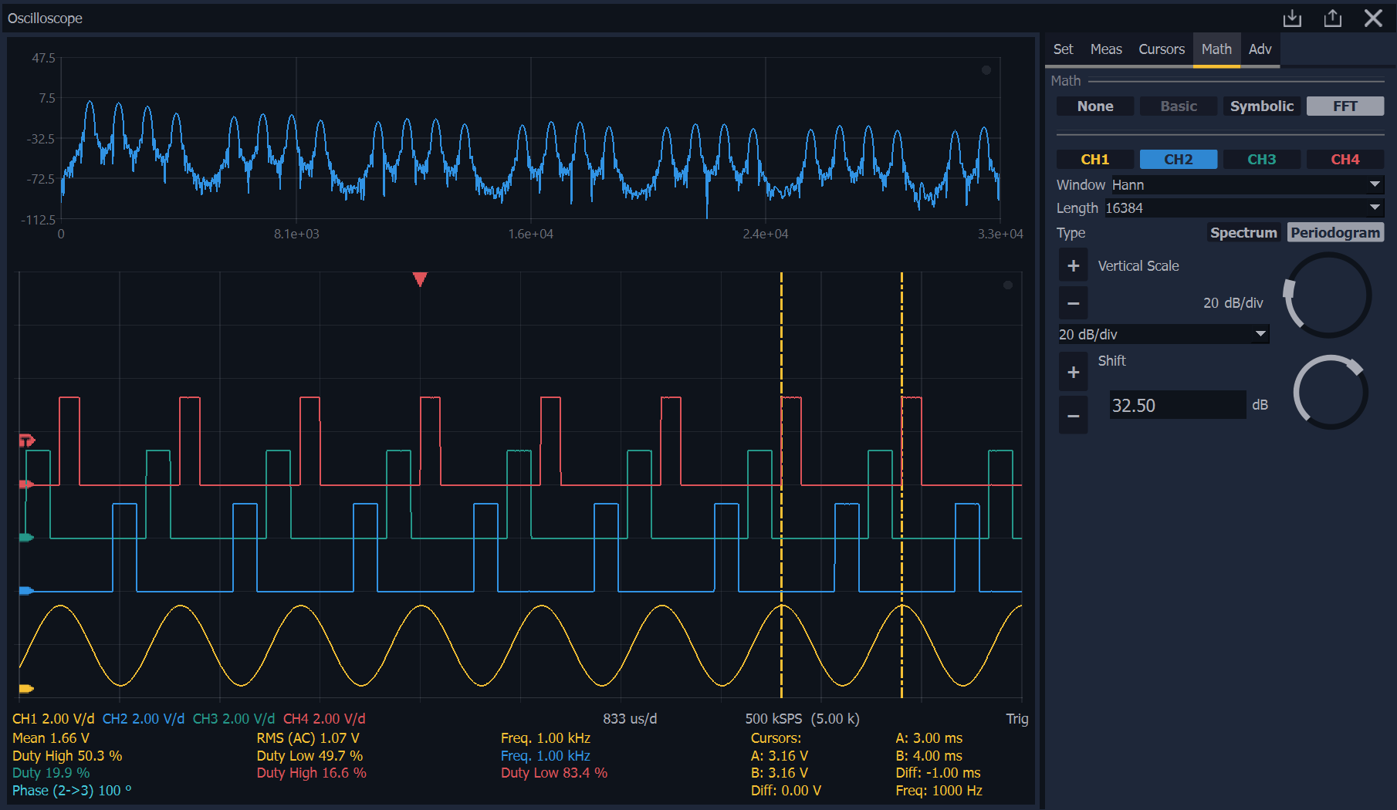This screenshot has height=810, width=1397.
Task: Toggle CH4 channel button
Action: [1345, 160]
